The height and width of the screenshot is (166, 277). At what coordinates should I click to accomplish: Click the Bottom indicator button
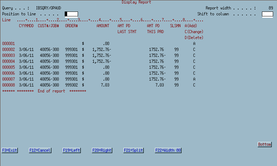click(x=264, y=144)
